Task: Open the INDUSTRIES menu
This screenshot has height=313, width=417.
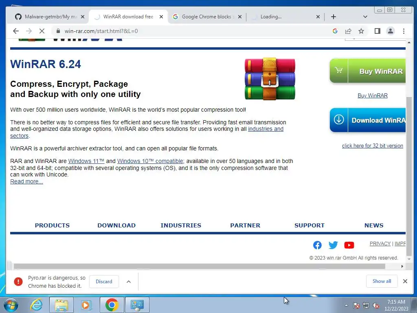Action: click(x=181, y=225)
